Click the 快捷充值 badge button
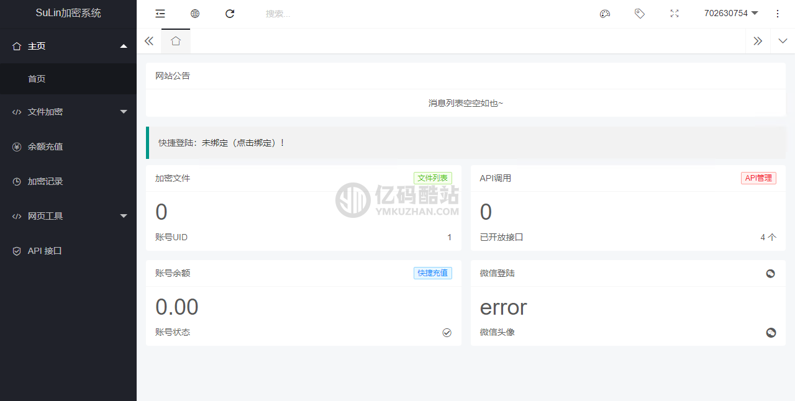 [x=433, y=273]
